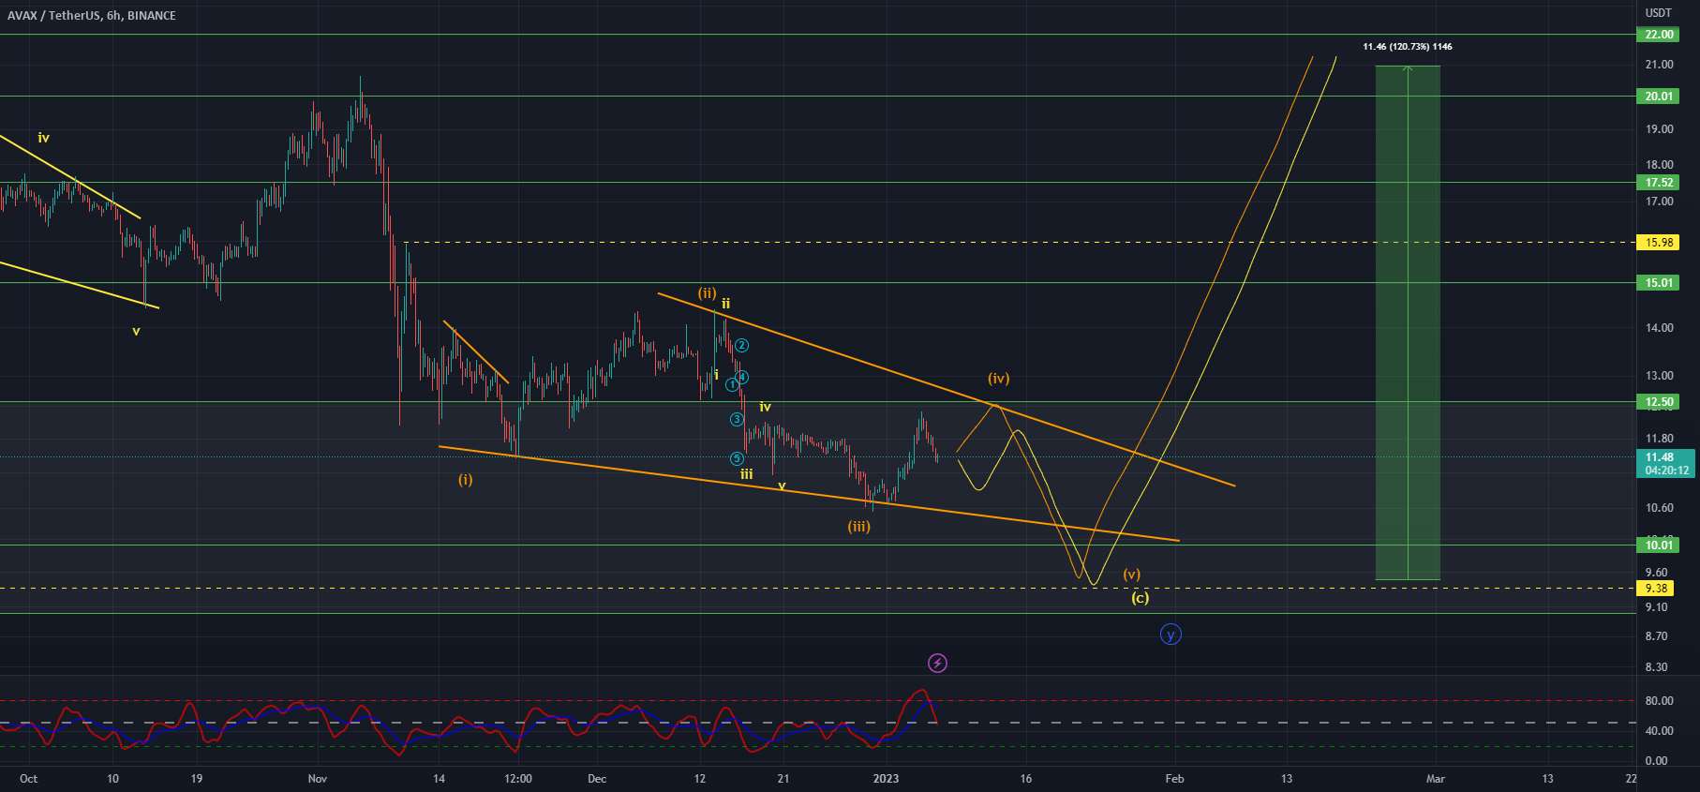
Task: Select the circled 5 sub-wave marker
Action: click(x=738, y=458)
